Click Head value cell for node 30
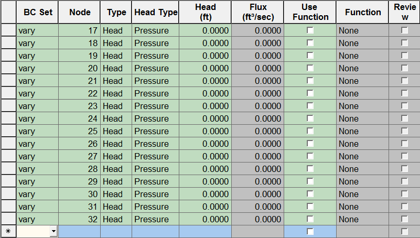This screenshot has height=238, width=420. coord(205,194)
